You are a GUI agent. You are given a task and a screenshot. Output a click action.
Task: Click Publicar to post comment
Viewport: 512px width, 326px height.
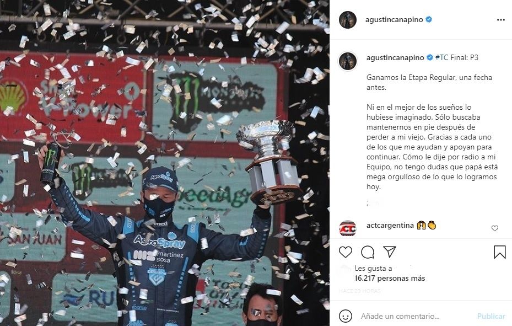click(491, 316)
